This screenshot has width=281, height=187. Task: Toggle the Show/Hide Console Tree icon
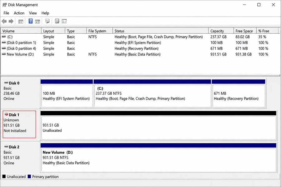(21, 22)
